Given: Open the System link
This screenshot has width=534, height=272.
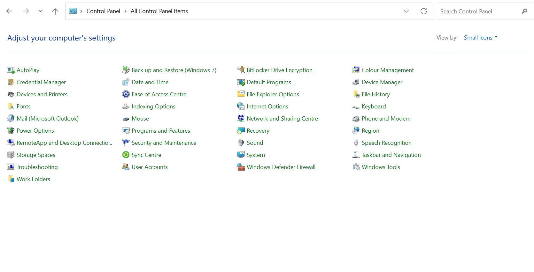Looking at the screenshot, I should tap(256, 155).
